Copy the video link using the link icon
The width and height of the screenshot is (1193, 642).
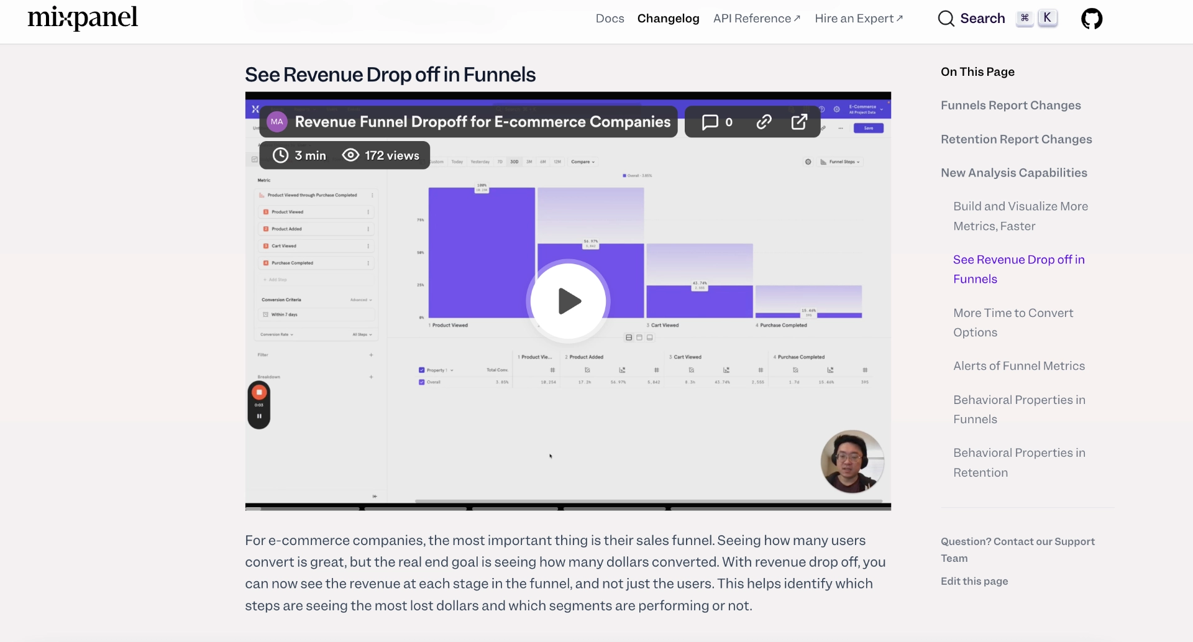click(x=764, y=122)
